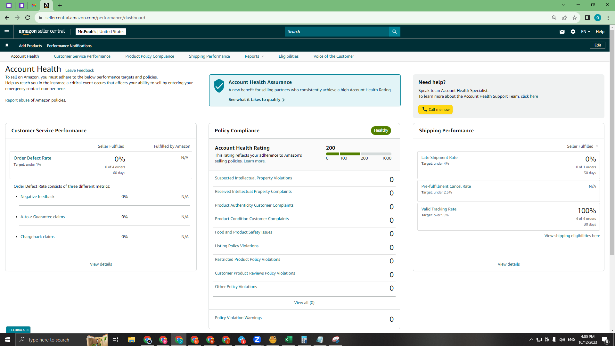
Task: Open the settings gear icon
Action: [x=573, y=31]
